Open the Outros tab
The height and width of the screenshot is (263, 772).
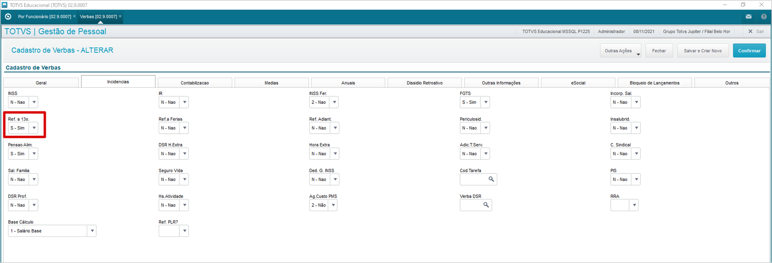coord(732,83)
